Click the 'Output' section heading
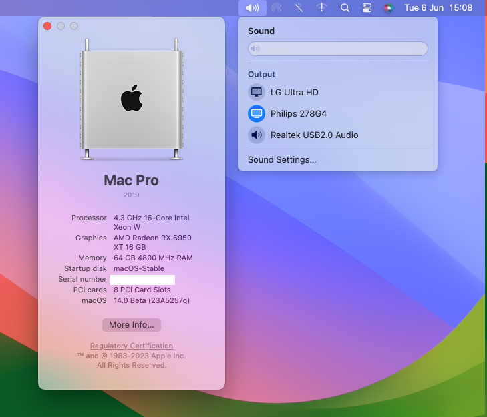The image size is (487, 417). pyautogui.click(x=261, y=74)
